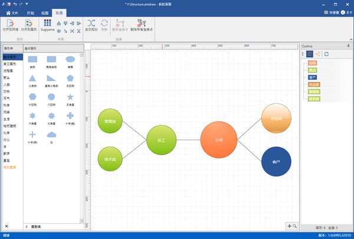Select the Cloud (云) shape
354x239 pixels.
pos(51,135)
